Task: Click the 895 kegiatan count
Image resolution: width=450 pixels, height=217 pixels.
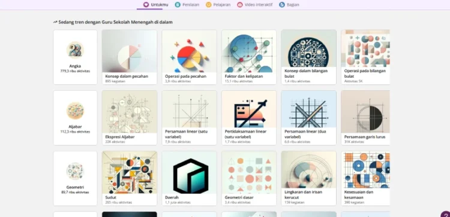Action: pos(115,81)
